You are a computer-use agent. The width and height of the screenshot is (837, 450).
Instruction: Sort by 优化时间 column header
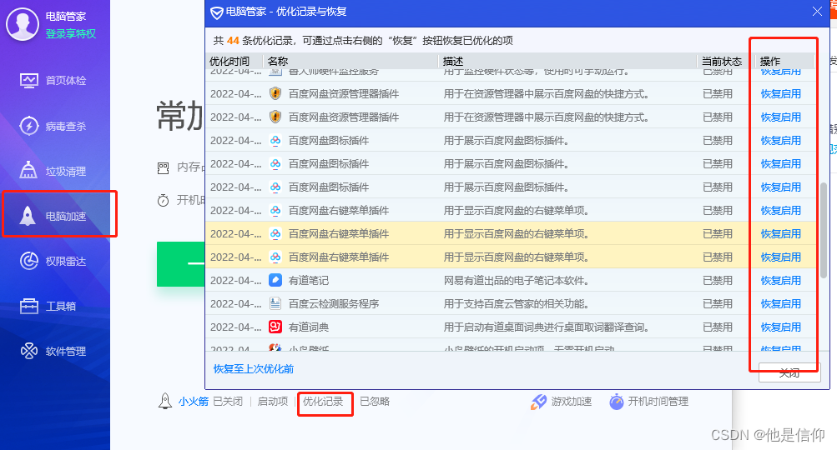234,62
